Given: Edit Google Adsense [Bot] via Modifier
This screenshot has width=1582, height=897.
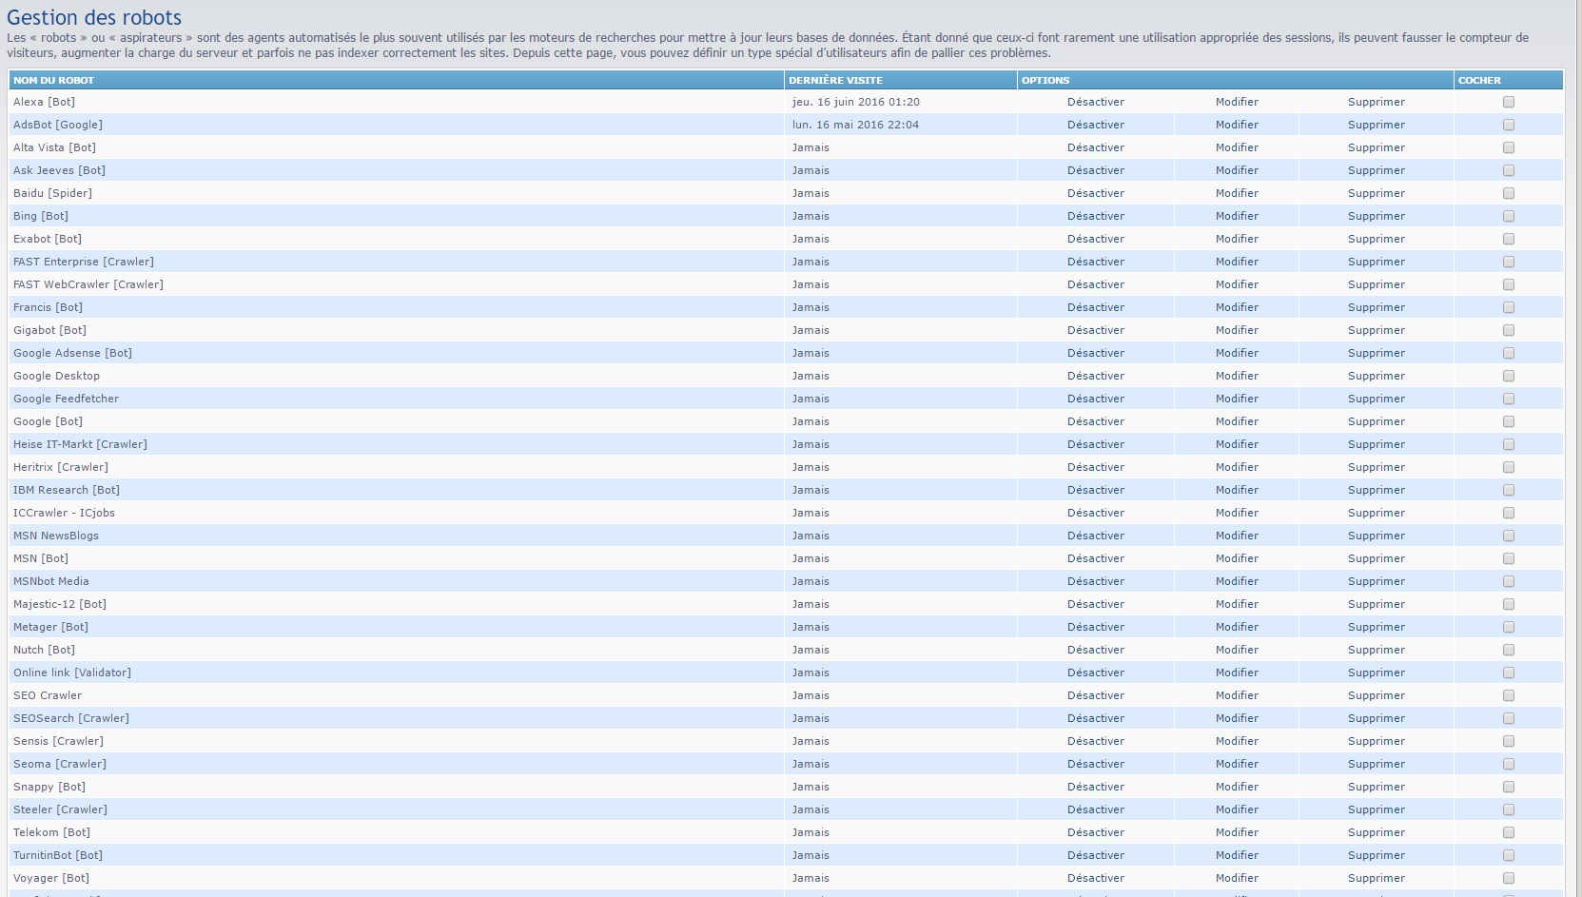Looking at the screenshot, I should click(1237, 353).
